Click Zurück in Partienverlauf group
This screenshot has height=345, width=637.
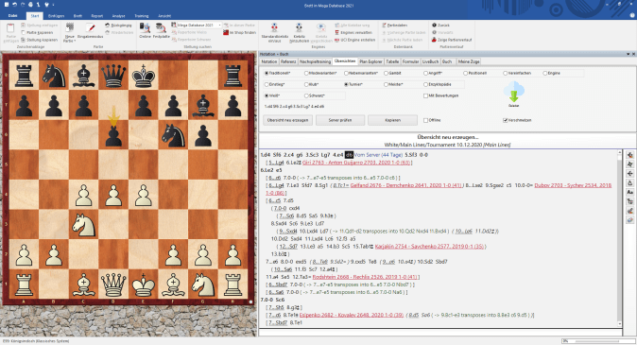pyautogui.click(x=440, y=26)
